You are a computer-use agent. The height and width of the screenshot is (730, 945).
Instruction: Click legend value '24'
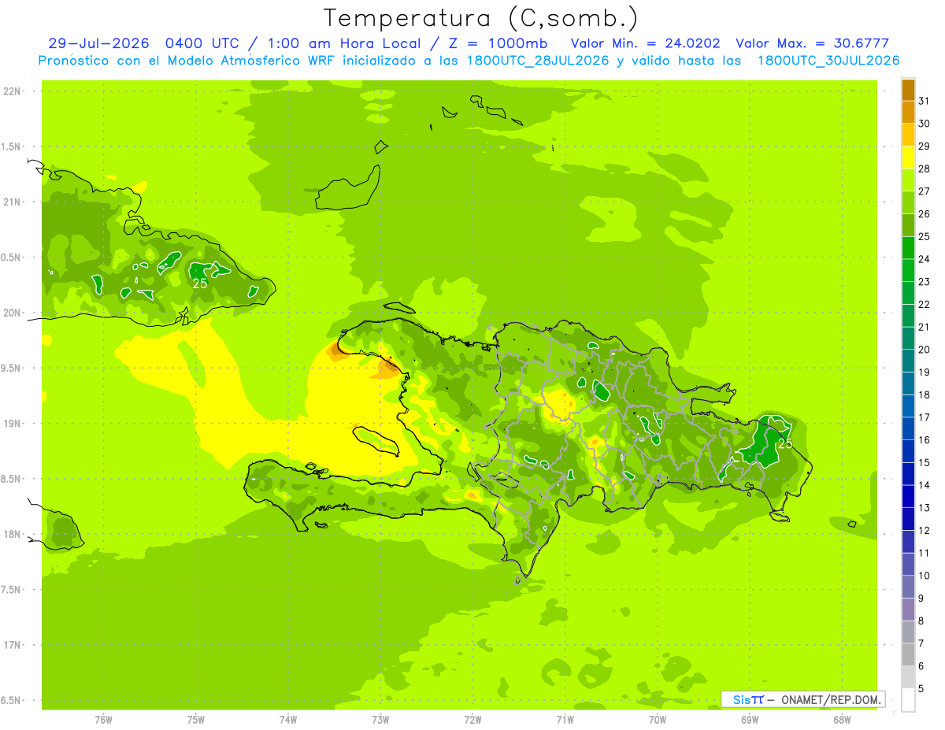(x=925, y=259)
